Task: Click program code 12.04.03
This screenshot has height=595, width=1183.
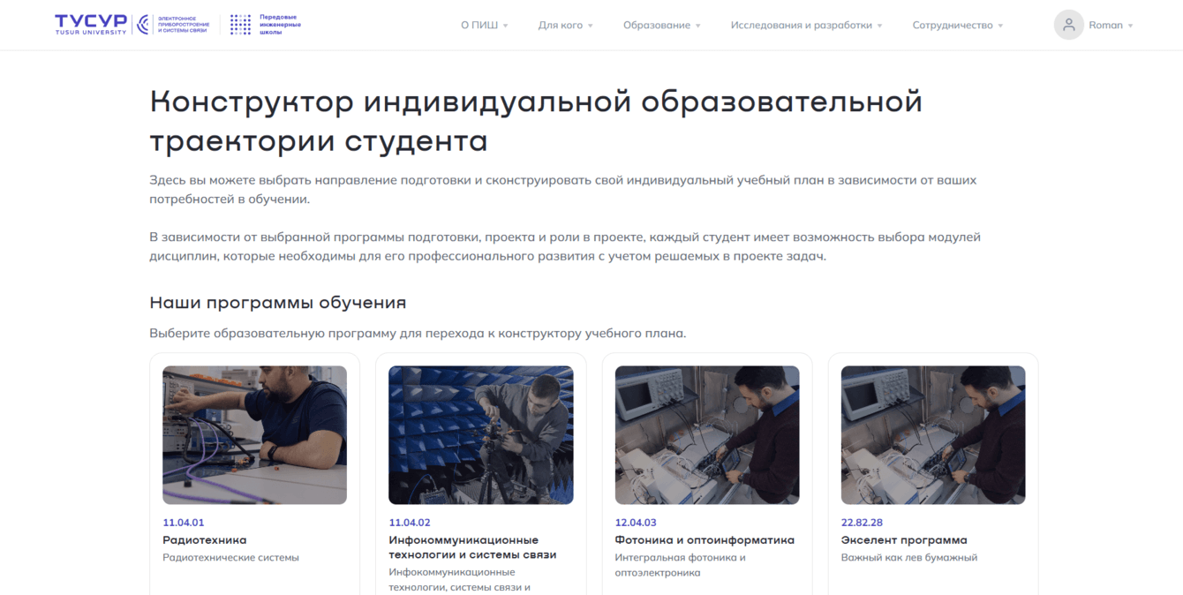Action: (636, 523)
